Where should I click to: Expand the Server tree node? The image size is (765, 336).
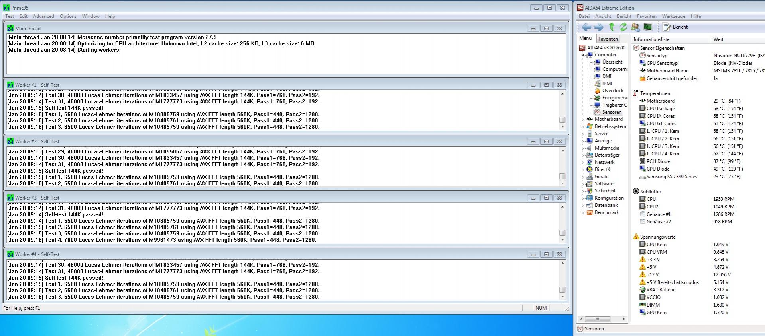[x=583, y=134]
